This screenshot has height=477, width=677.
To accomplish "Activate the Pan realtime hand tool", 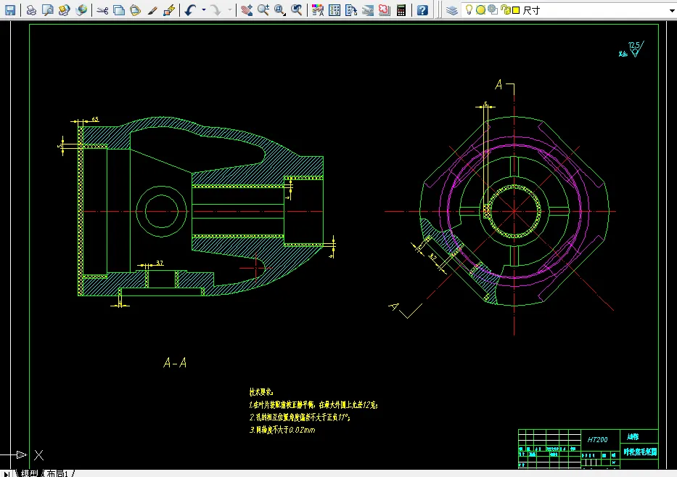I will point(247,10).
